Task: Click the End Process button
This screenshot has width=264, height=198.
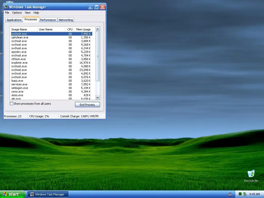Action: click(87, 105)
